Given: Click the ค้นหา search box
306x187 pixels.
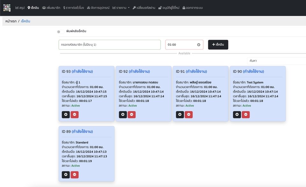Looking at the screenshot, I should pos(276,61).
